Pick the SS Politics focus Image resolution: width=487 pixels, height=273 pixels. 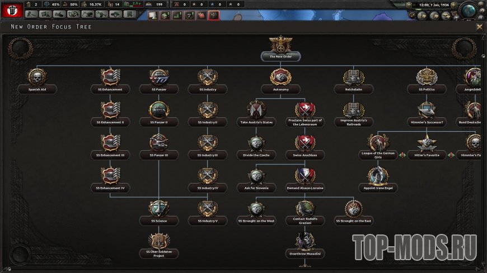coord(427,78)
